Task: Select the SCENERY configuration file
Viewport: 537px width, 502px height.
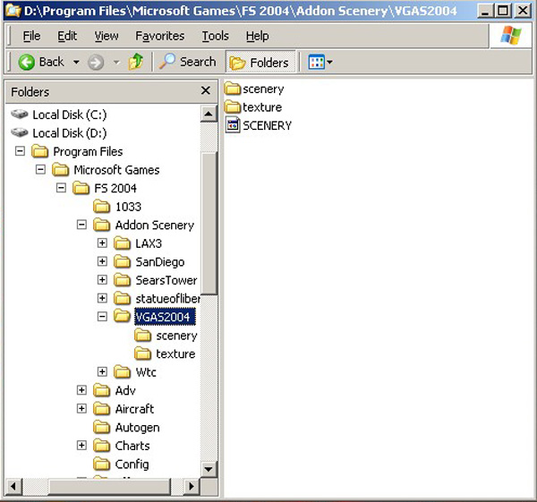Action: [259, 125]
